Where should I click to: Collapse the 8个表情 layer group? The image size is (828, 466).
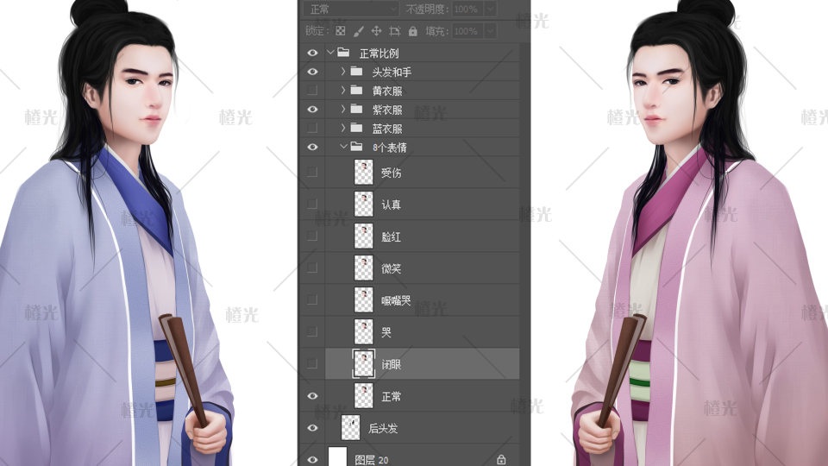point(342,148)
